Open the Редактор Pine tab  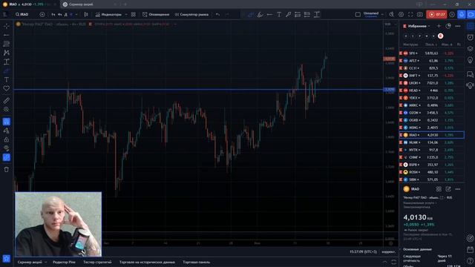click(x=64, y=262)
